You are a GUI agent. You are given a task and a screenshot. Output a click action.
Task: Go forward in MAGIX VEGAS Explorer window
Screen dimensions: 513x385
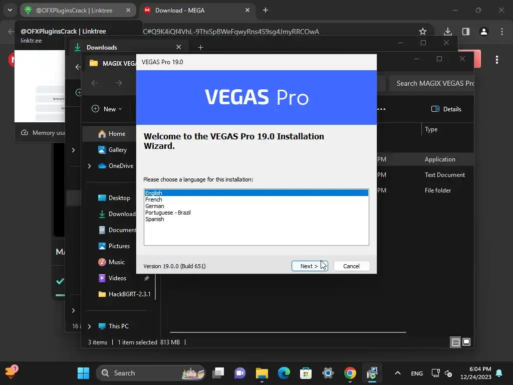pyautogui.click(x=119, y=83)
